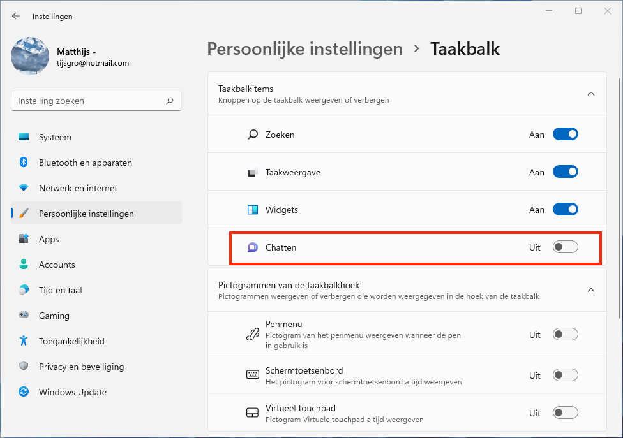Viewport: 623px width, 438px height.
Task: Disable the Taakweergave toggle
Action: 565,172
